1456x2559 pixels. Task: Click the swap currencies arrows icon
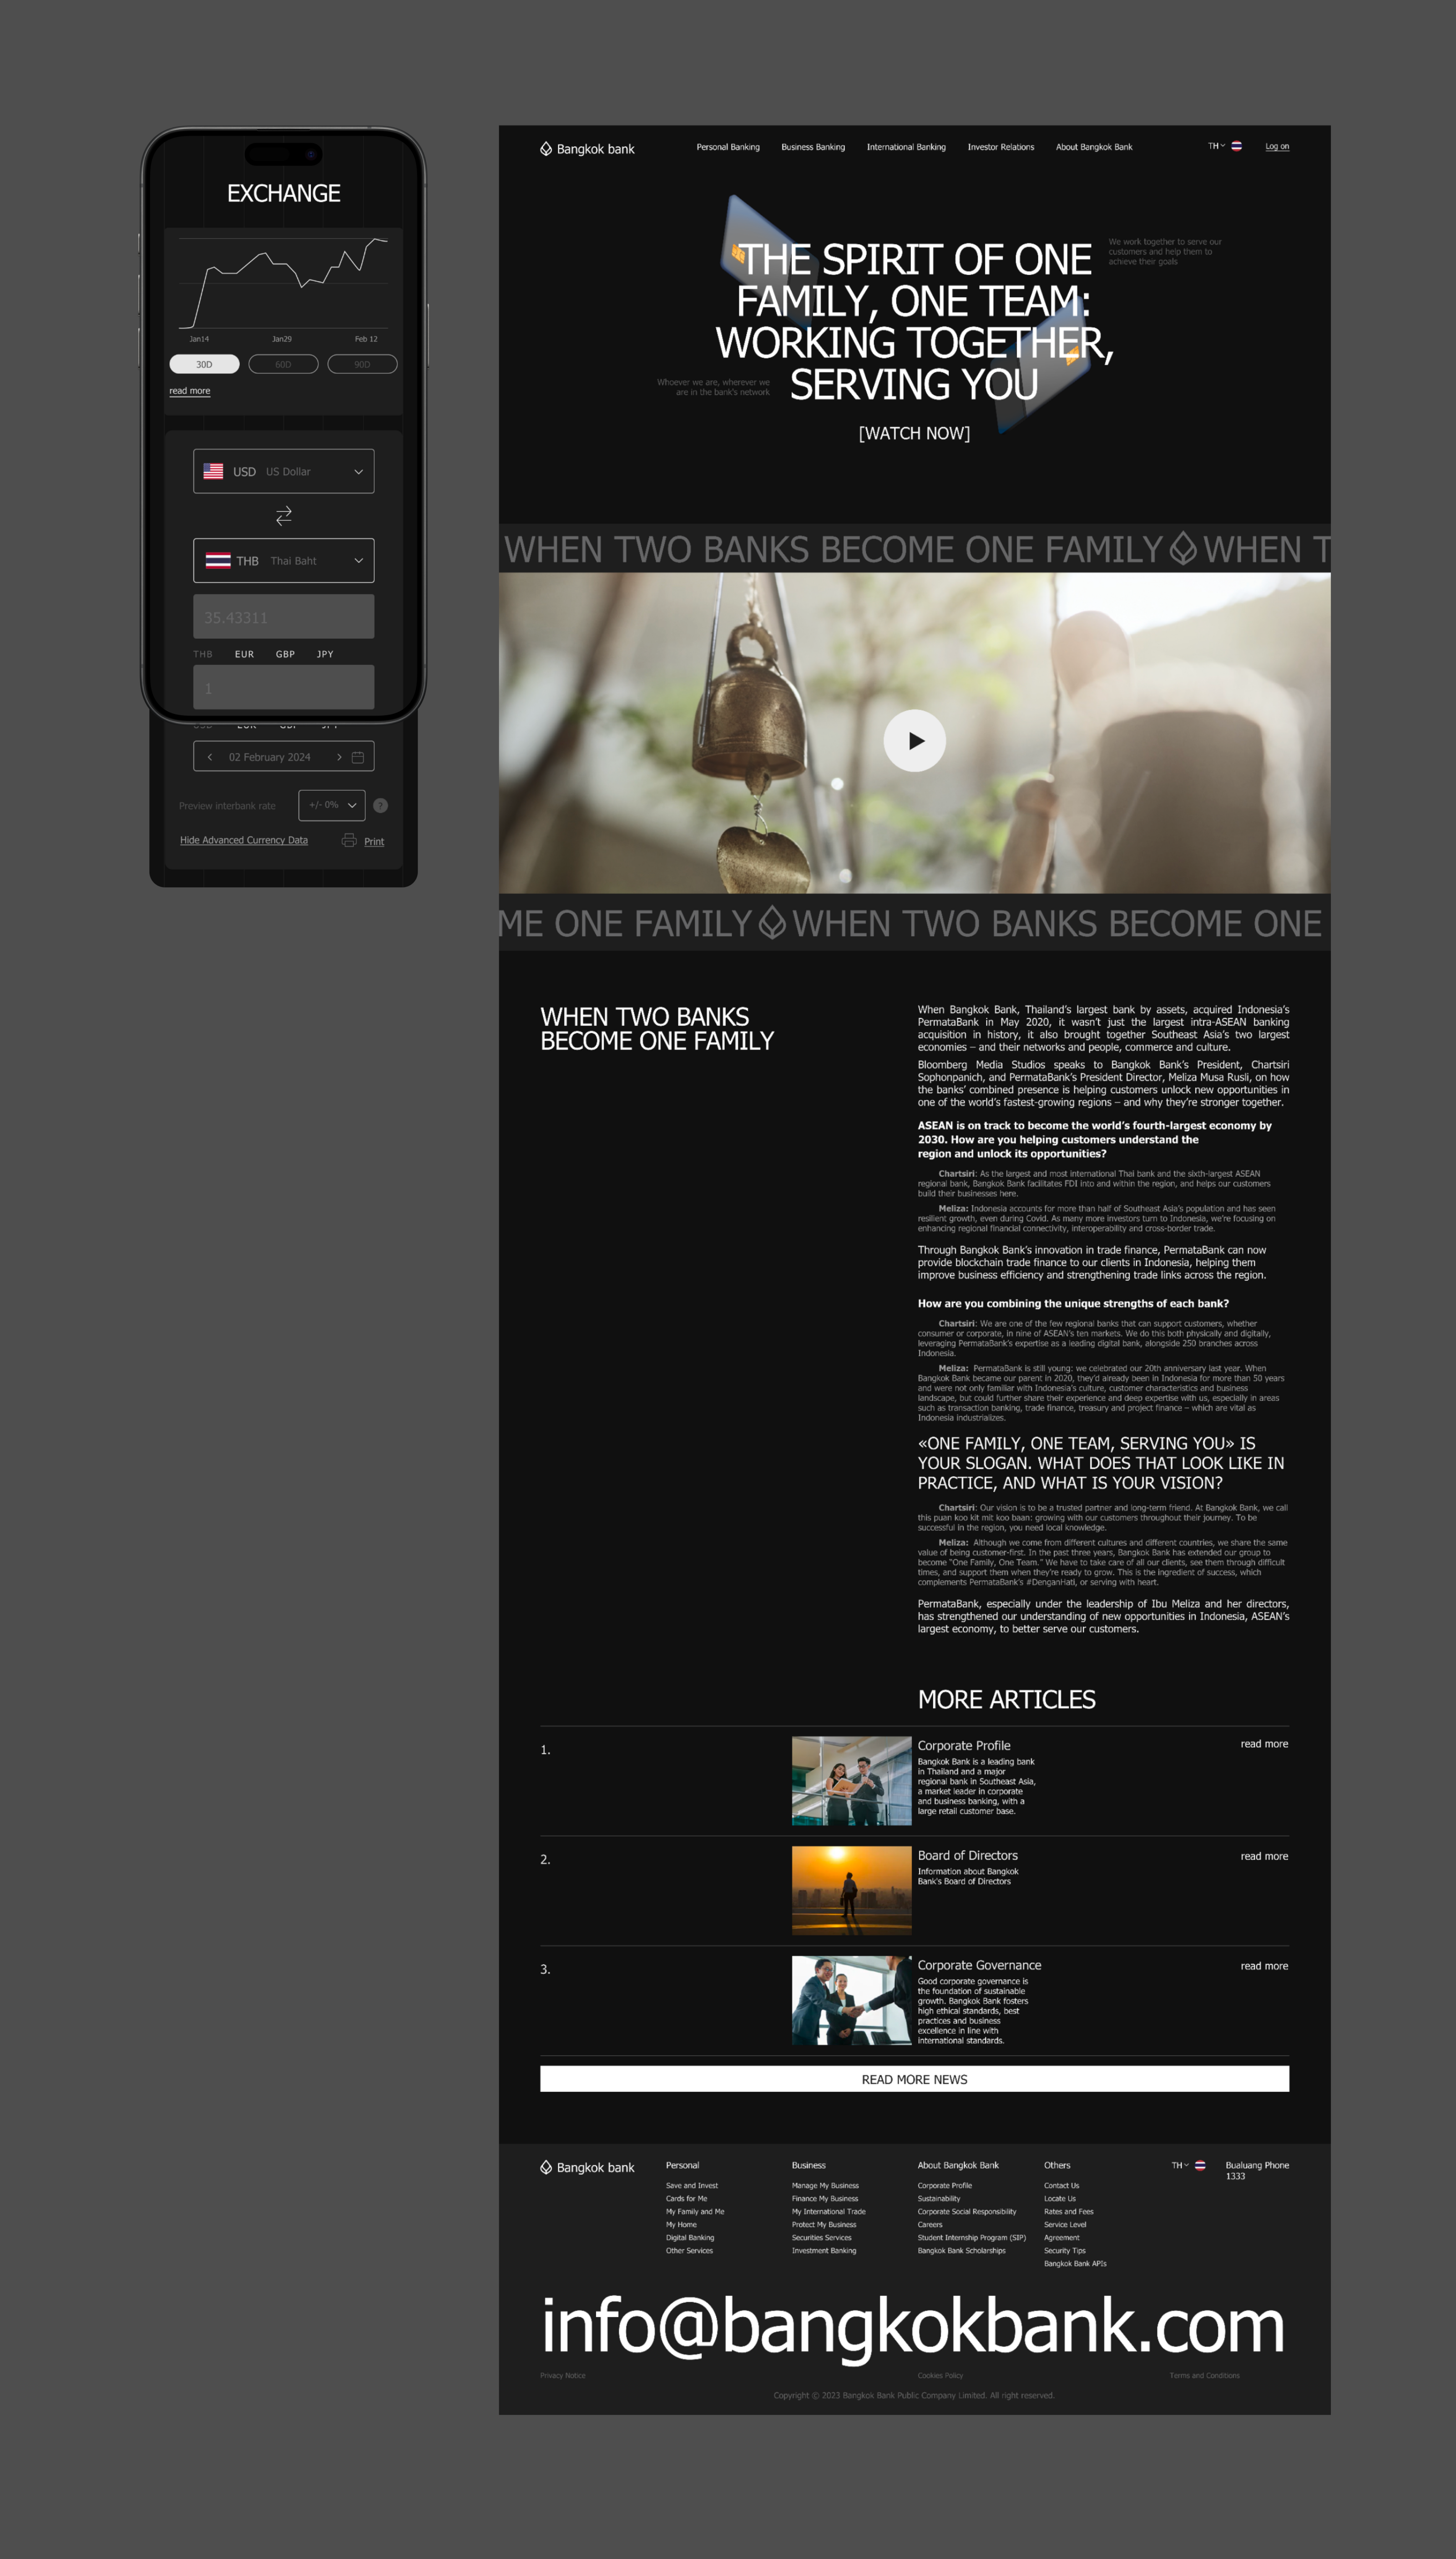point(284,515)
